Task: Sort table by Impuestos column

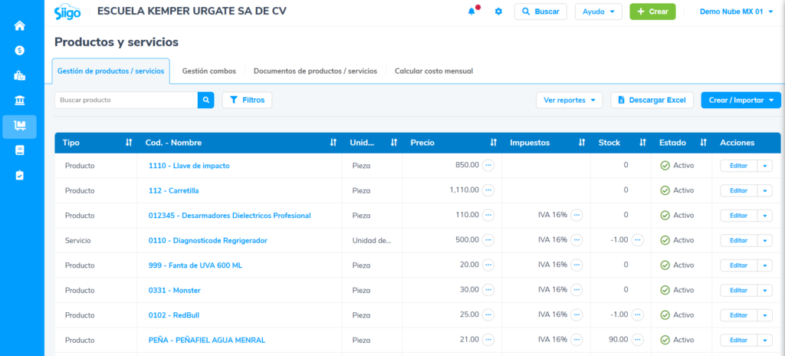Action: [582, 143]
